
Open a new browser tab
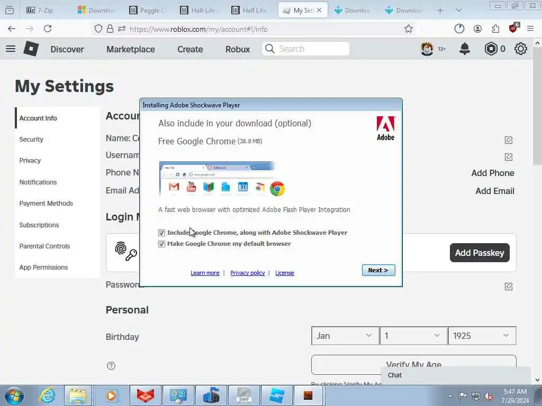point(440,11)
